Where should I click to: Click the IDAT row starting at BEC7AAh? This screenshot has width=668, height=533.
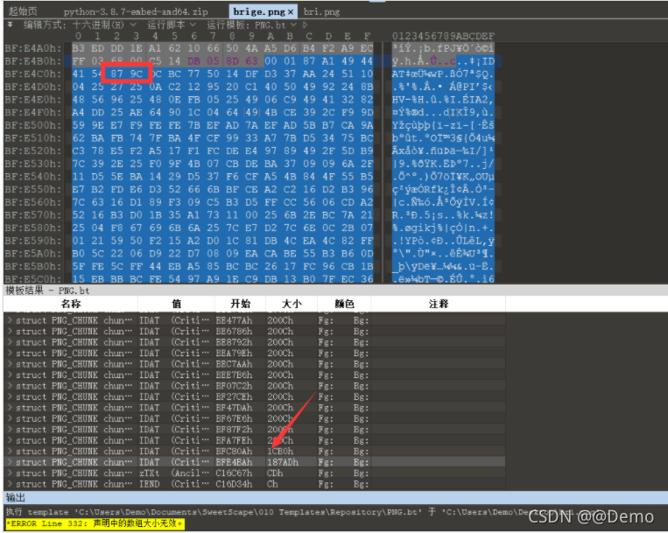[255, 364]
